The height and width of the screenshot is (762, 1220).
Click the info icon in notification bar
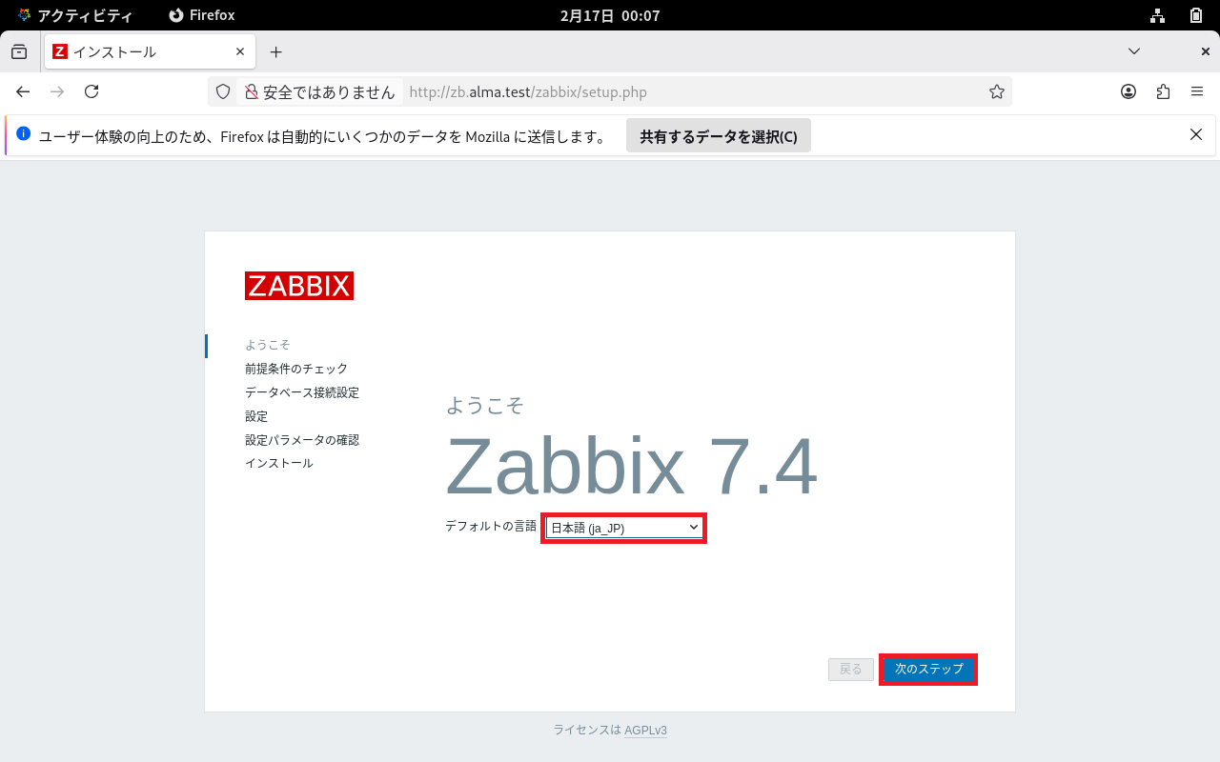pos(24,133)
